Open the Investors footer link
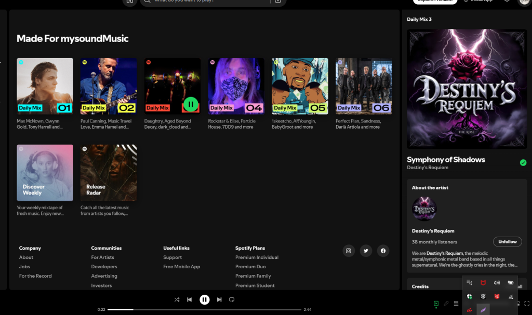This screenshot has height=315, width=532. (101, 285)
